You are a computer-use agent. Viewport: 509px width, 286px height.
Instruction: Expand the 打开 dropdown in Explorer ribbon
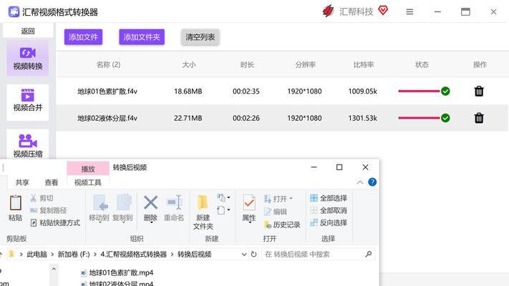pyautogui.click(x=291, y=198)
